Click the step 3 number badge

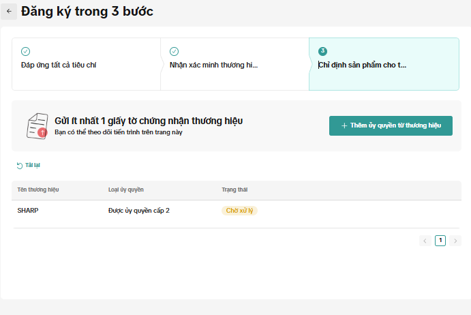[322, 51]
